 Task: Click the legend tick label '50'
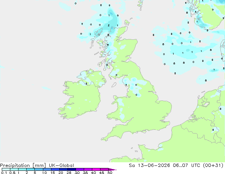110,173
